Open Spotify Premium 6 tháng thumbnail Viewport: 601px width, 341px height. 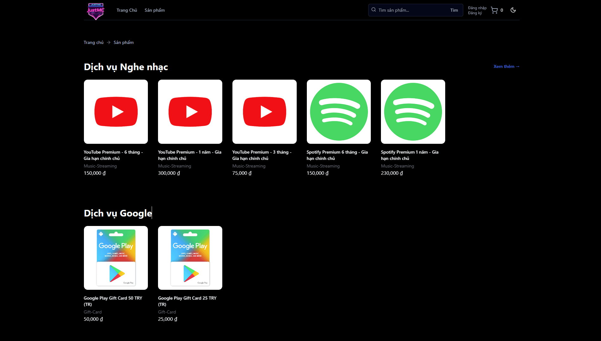tap(339, 112)
